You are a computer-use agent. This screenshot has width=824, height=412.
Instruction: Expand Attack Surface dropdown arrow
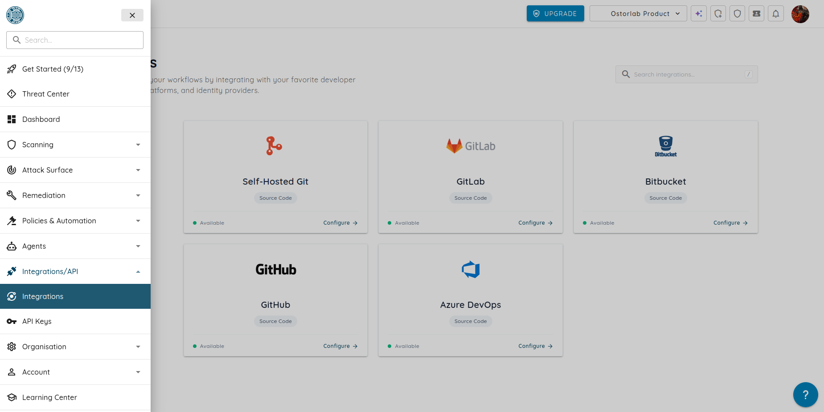pos(138,170)
